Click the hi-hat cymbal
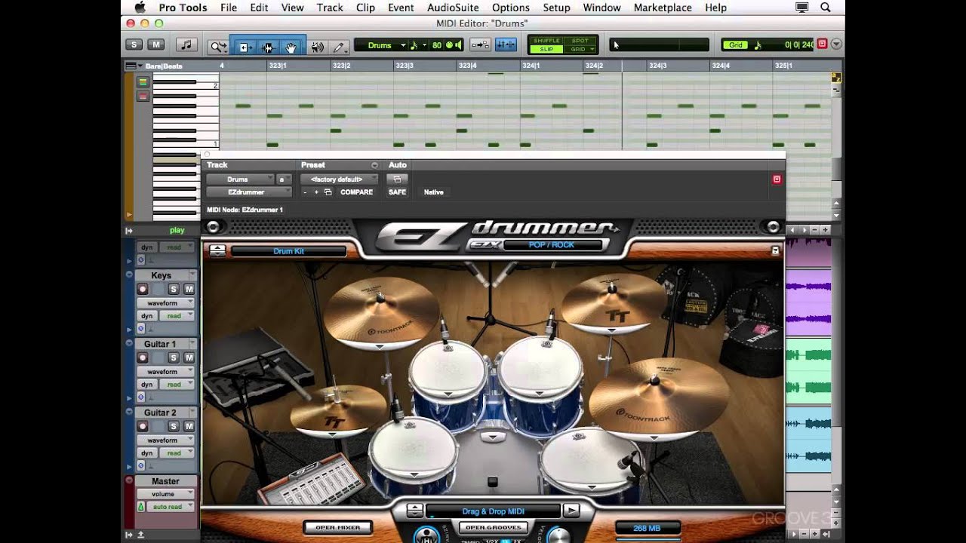 [x=337, y=409]
